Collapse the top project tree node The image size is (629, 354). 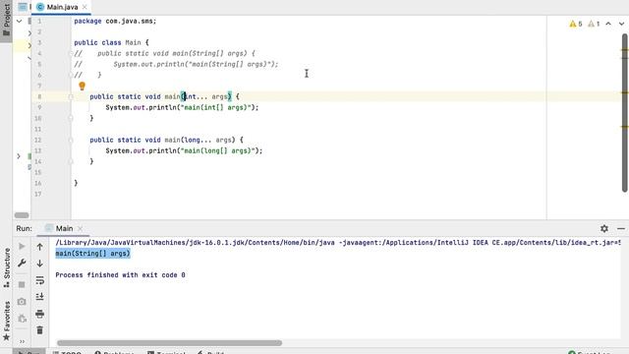[19, 21]
